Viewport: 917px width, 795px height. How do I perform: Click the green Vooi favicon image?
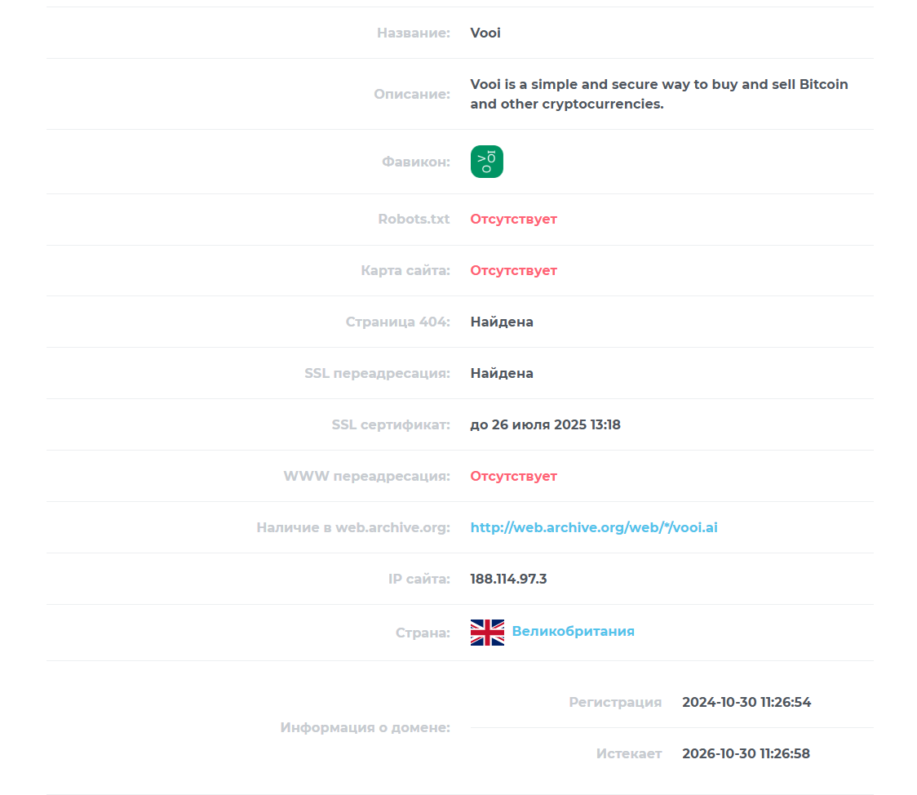pyautogui.click(x=486, y=162)
